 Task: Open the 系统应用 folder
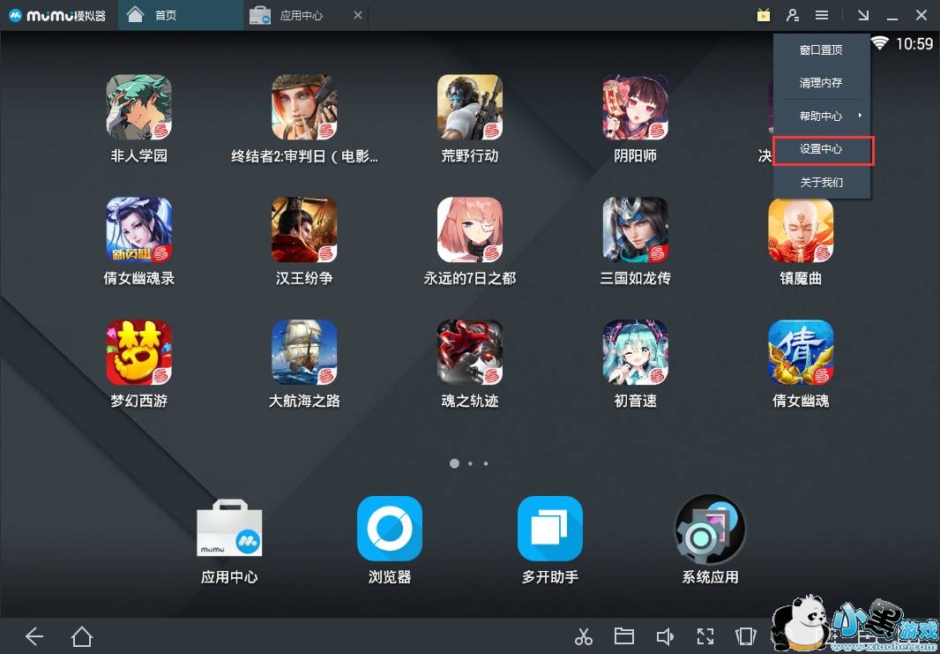pyautogui.click(x=711, y=529)
